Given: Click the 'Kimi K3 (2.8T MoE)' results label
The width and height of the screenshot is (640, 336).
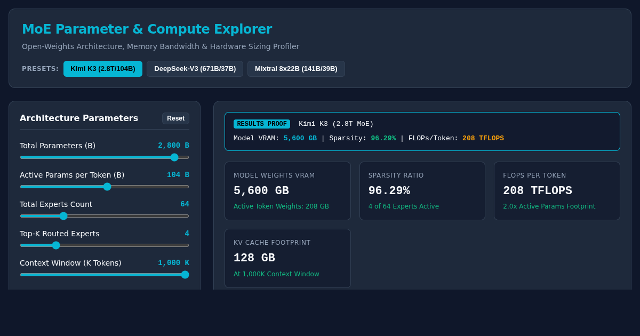Looking at the screenshot, I should (x=336, y=124).
